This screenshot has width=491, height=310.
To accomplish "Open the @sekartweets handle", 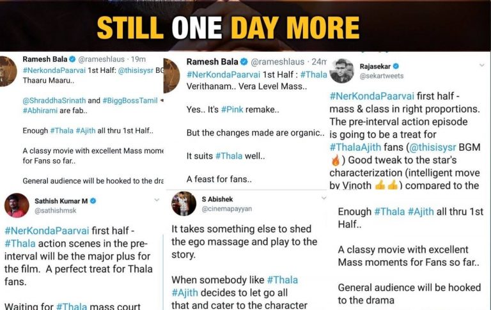I will tap(382, 76).
